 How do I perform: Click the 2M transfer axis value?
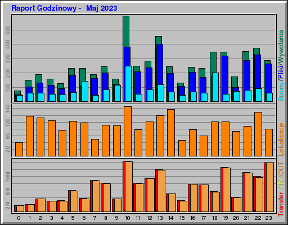click(x=8, y=205)
